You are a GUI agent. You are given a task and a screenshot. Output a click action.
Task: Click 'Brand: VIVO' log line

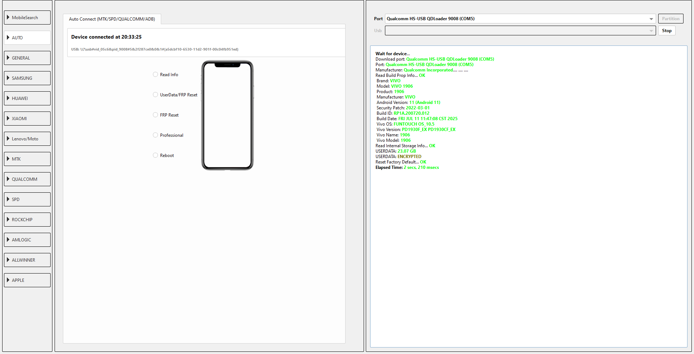pyautogui.click(x=389, y=81)
